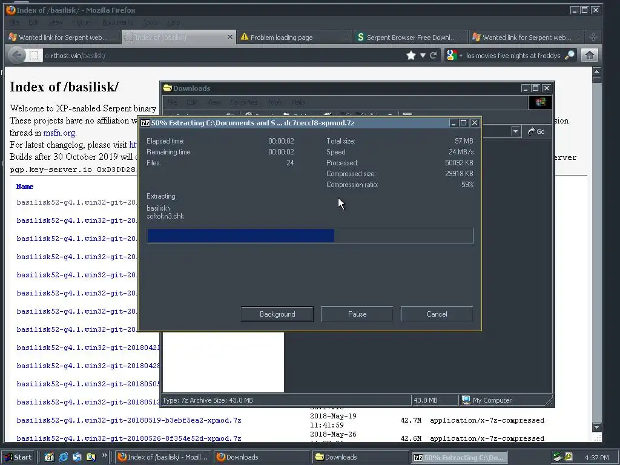Screen dimensions: 620x465
Task: Click the 7z icon in dialog title bar
Action: [145, 123]
